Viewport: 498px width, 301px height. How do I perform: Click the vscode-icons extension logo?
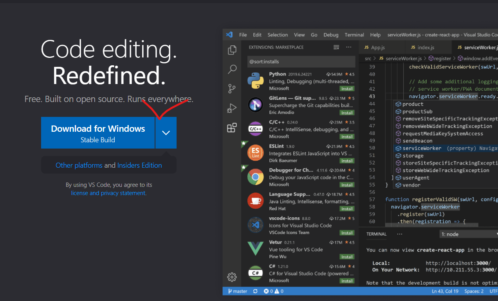point(255,225)
